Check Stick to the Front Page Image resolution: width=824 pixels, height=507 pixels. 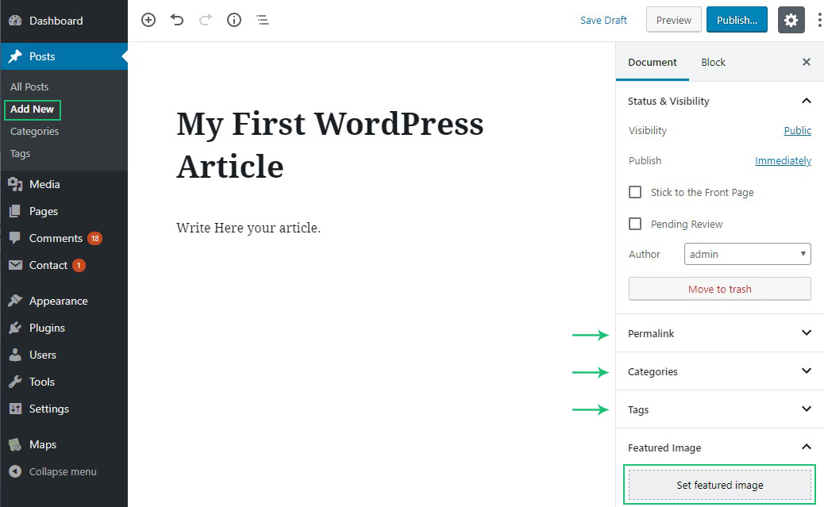tap(635, 192)
